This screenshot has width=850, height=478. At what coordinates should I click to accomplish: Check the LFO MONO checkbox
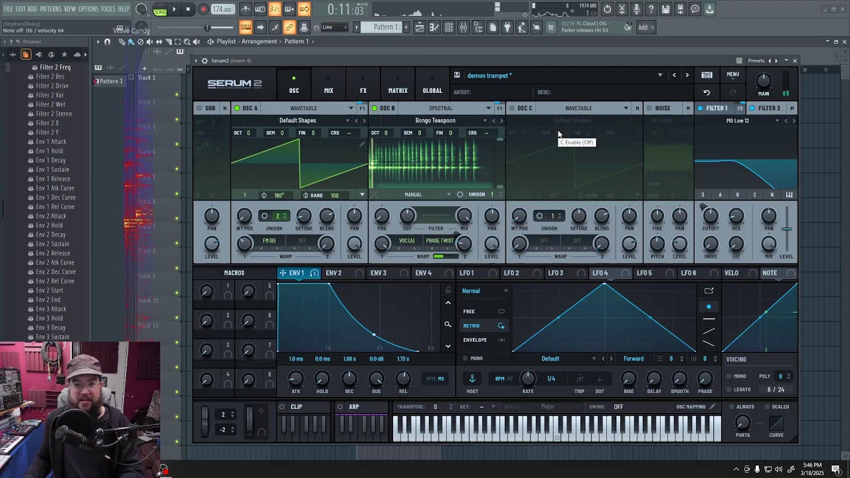(466, 358)
